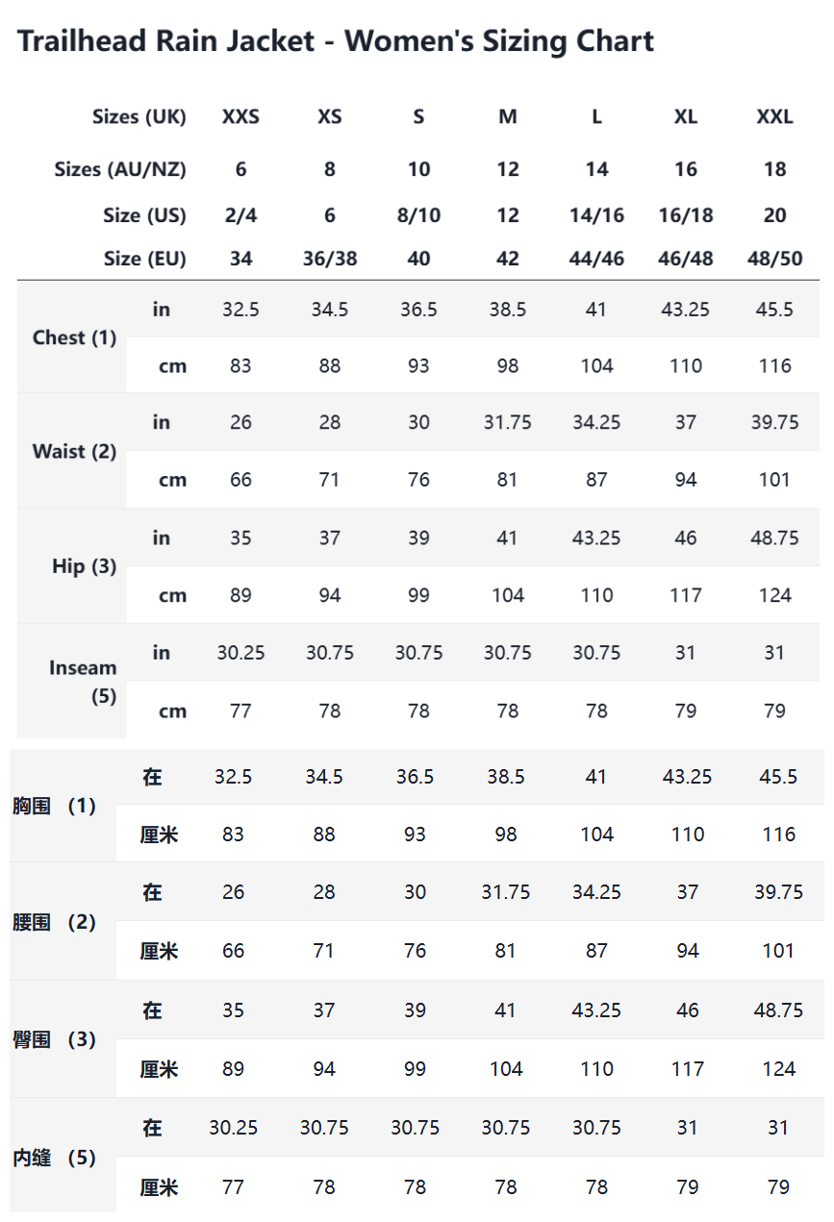Select US size 8/10 cell
Viewport: 834px width, 1222px height.
pyautogui.click(x=418, y=215)
